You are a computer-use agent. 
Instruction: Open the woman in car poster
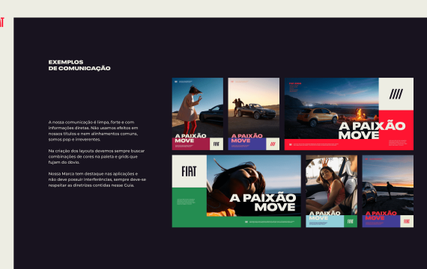click(331, 191)
